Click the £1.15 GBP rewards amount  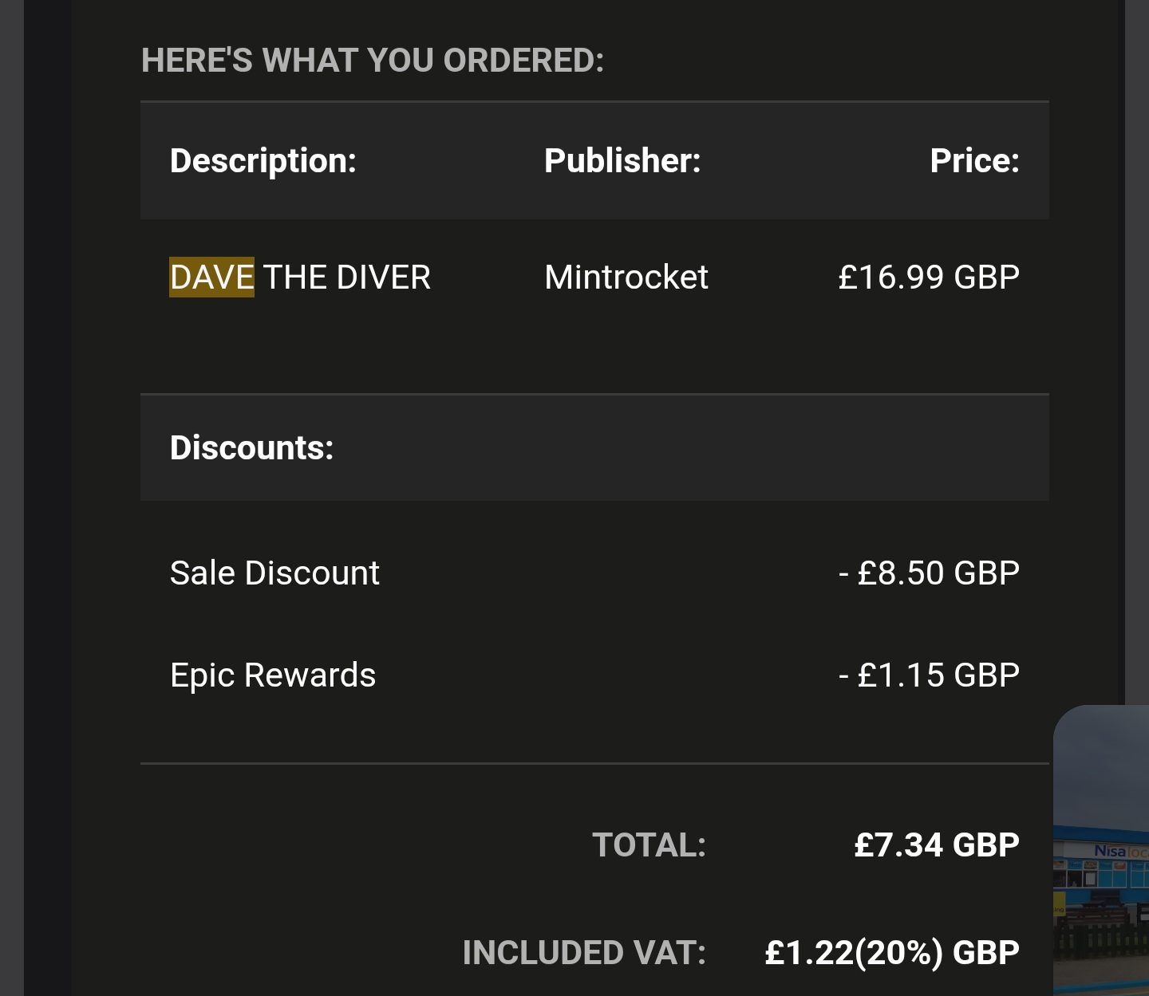tap(930, 675)
